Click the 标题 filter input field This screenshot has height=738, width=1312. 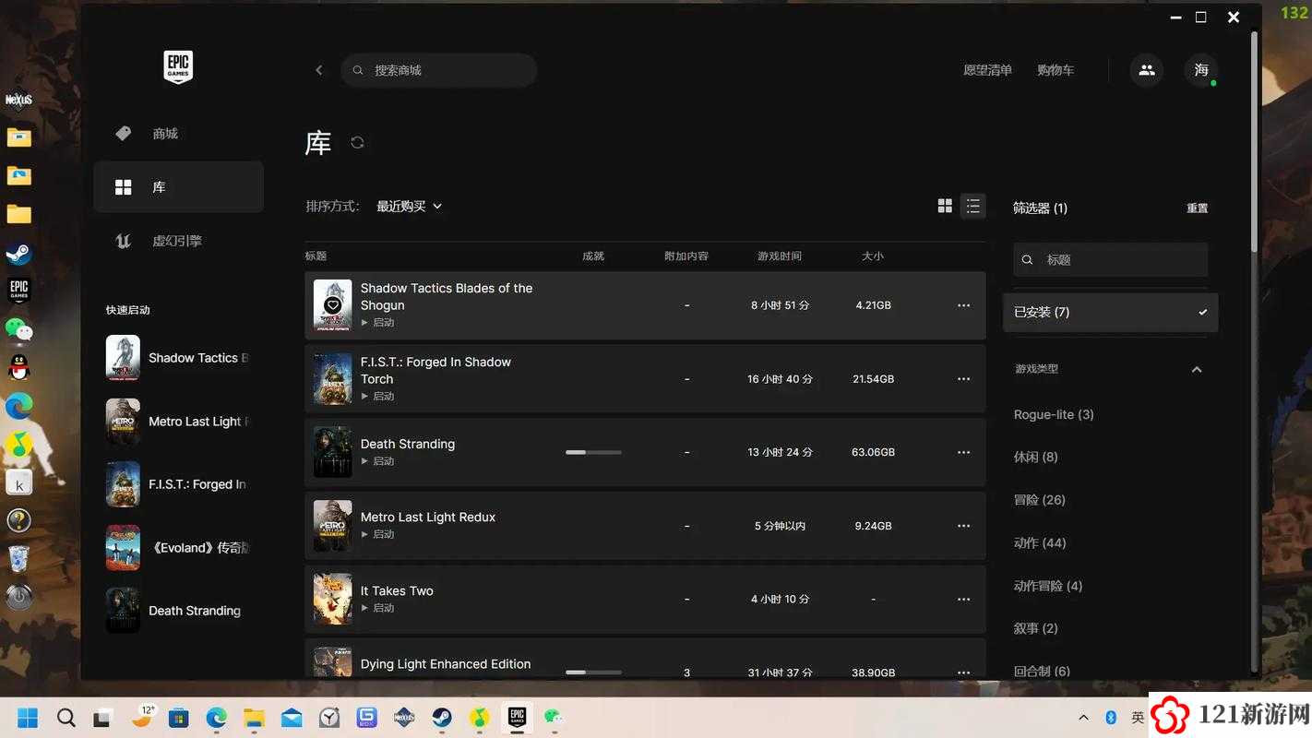(x=1110, y=260)
